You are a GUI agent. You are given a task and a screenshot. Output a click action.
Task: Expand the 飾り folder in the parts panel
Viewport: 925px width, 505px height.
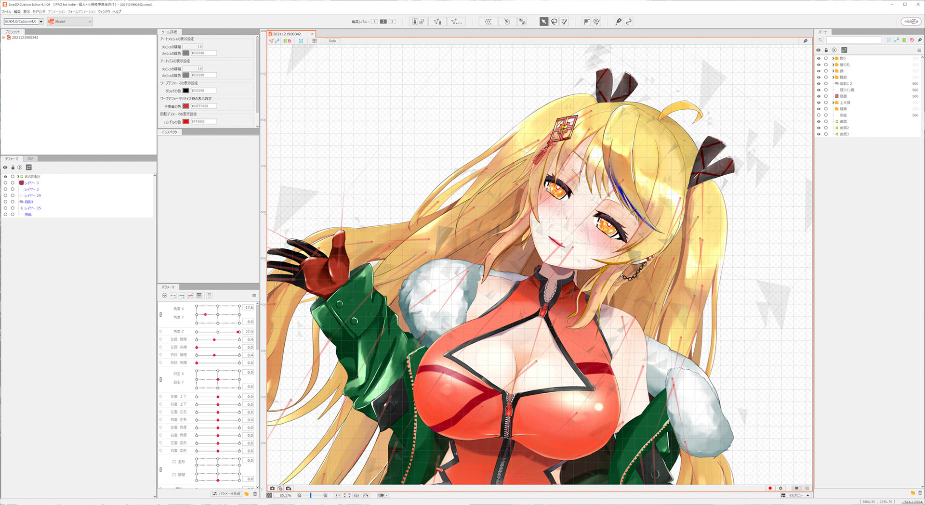(833, 58)
